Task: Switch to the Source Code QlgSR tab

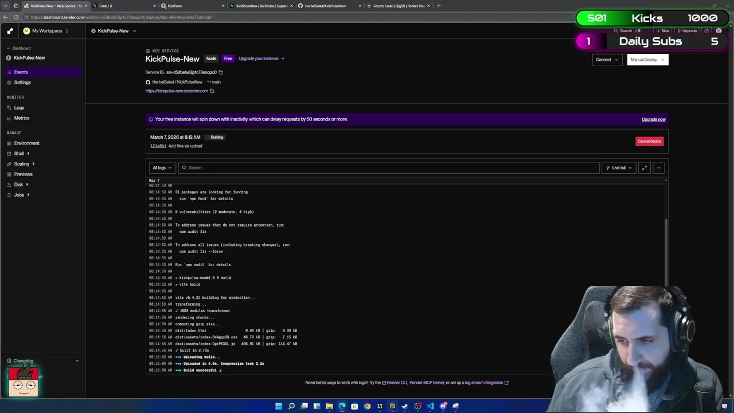Action: 398,6
